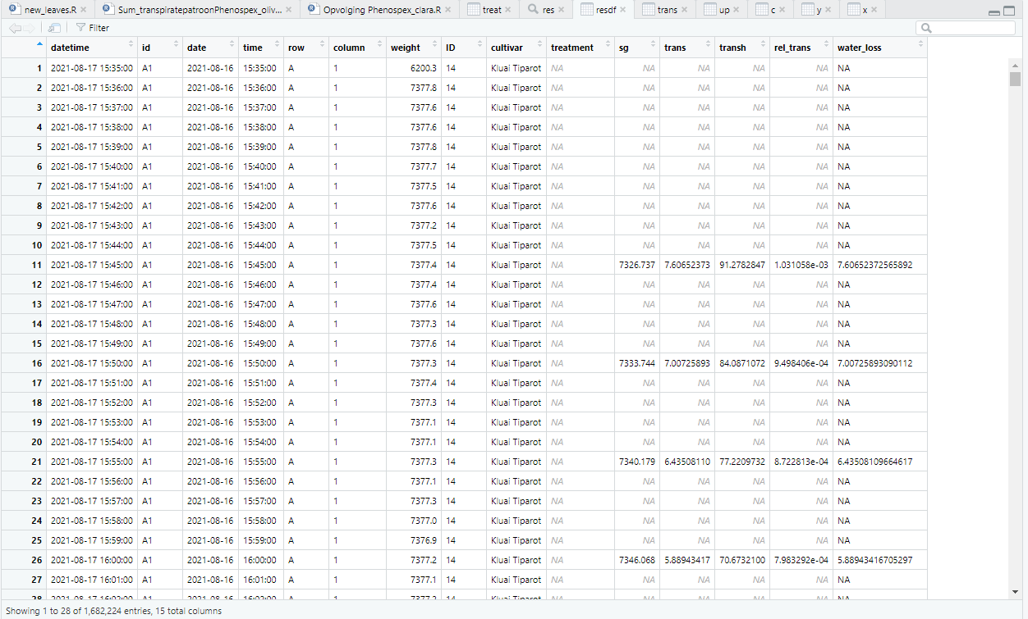Sort by the date column

(x=210, y=48)
